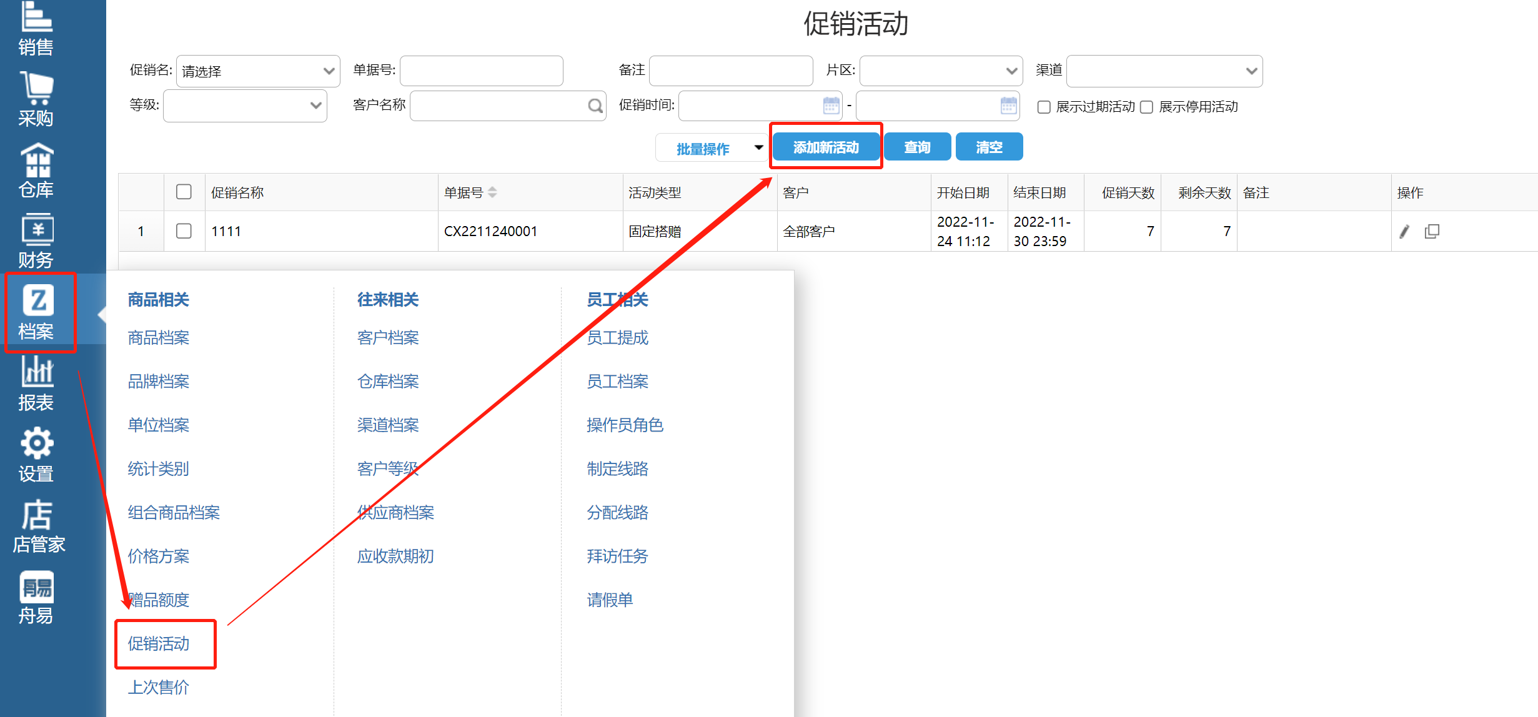Viewport: 1538px width, 717px height.
Task: Open 员工提成 menu entry
Action: 618,338
